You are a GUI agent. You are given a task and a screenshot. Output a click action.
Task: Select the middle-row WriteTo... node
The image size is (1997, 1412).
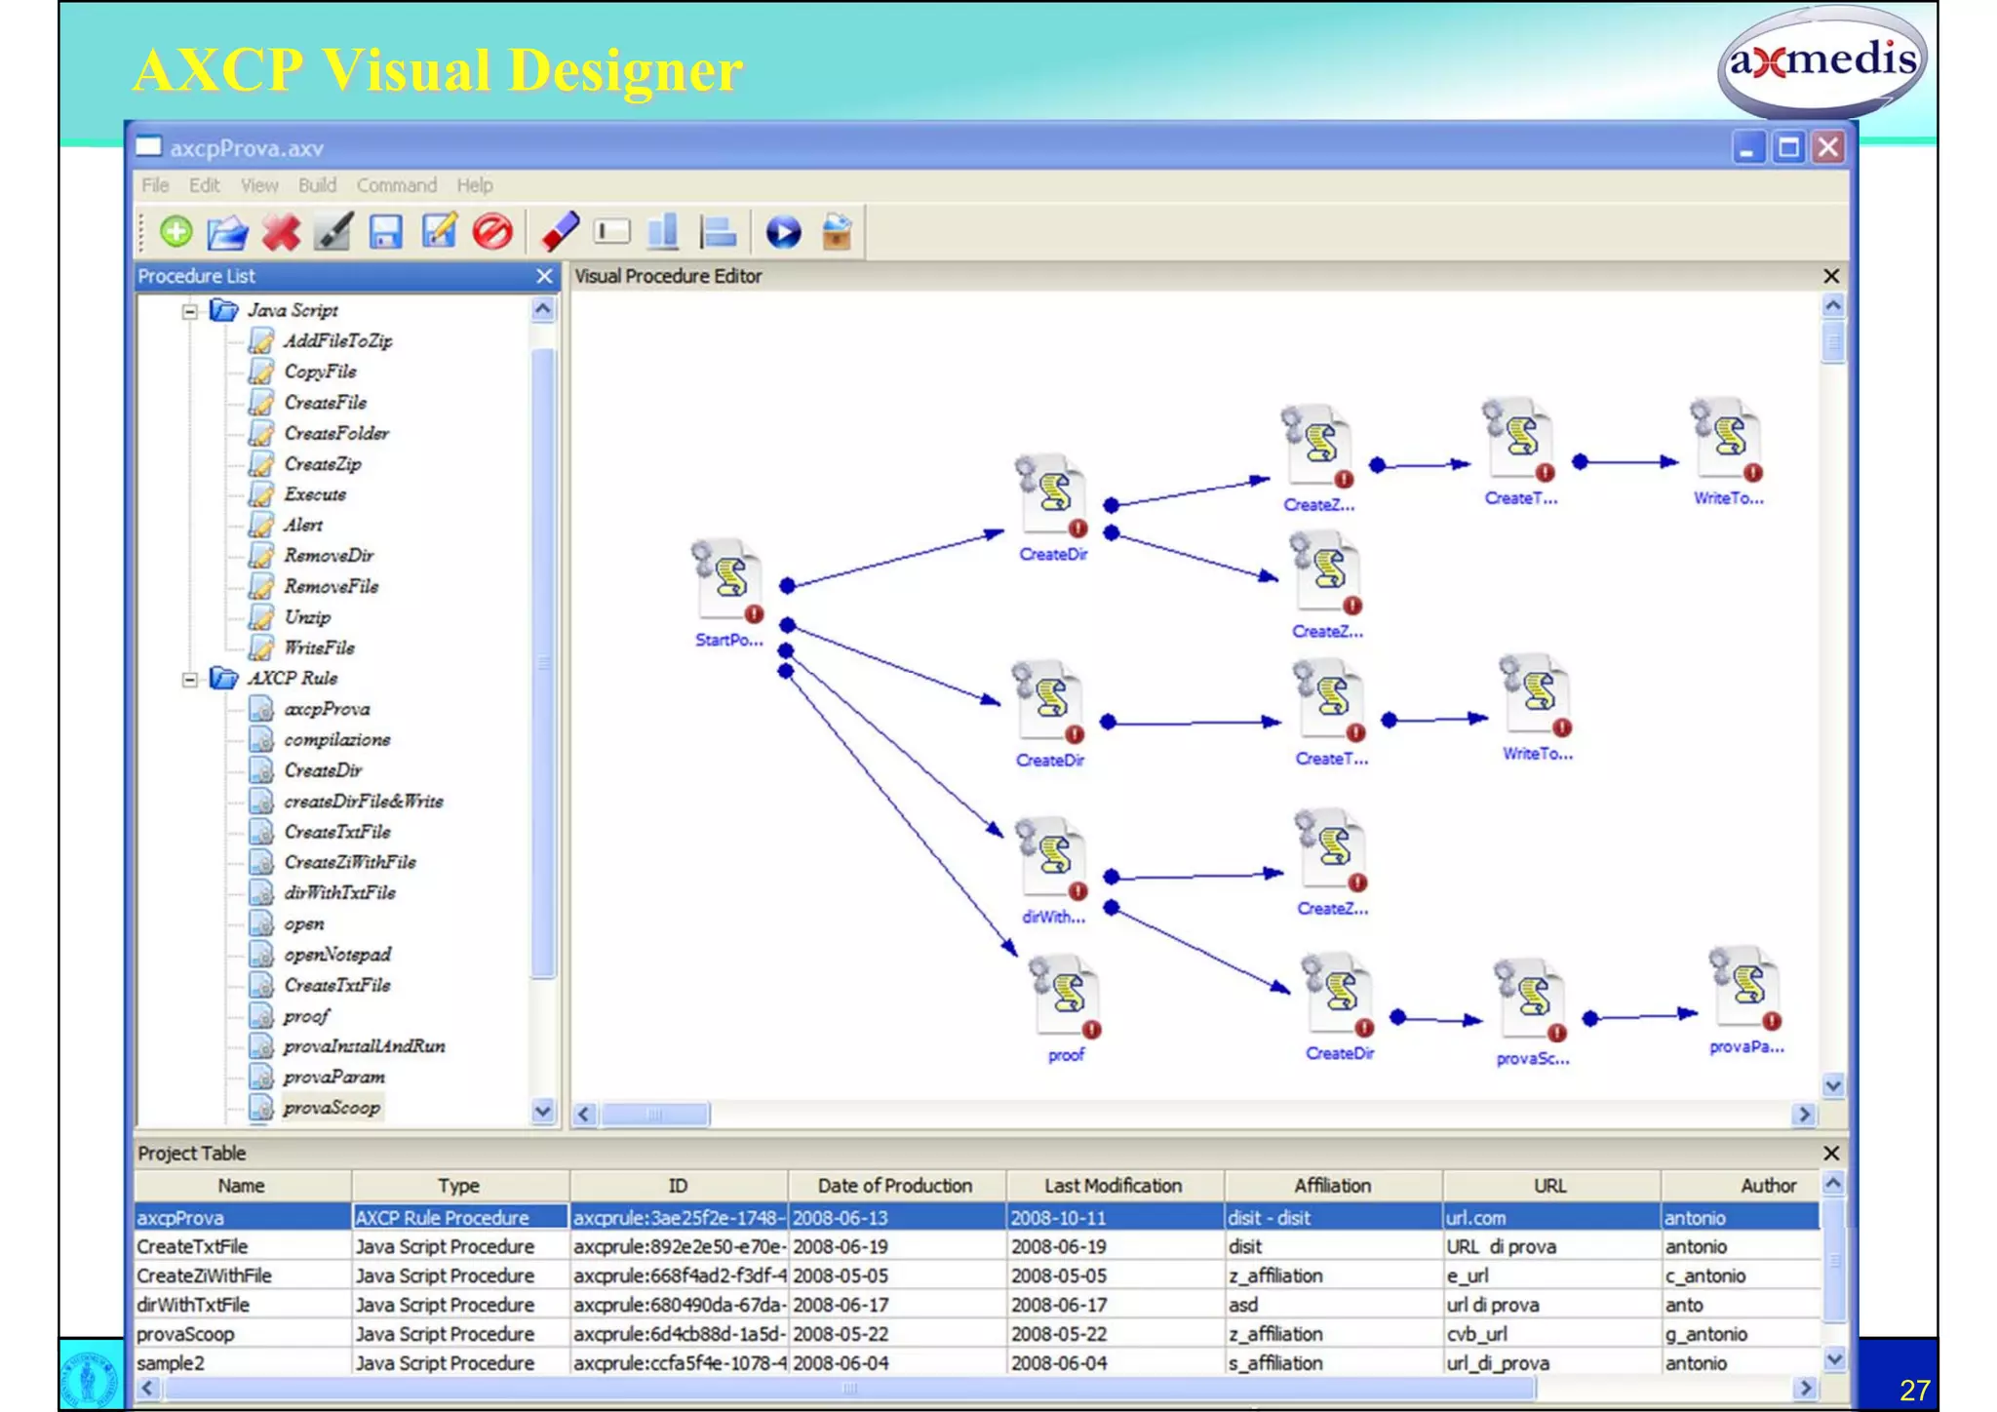(x=1537, y=708)
